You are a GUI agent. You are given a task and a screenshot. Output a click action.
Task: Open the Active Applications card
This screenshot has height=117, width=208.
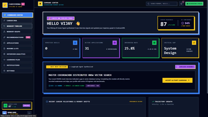(x=101, y=48)
